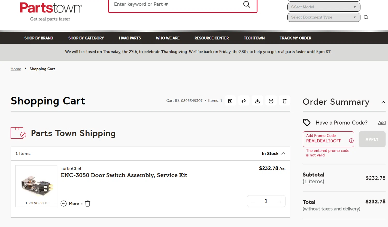Go to Home breadcrumb link
Viewport: 388px width, 227px height.
coord(16,69)
